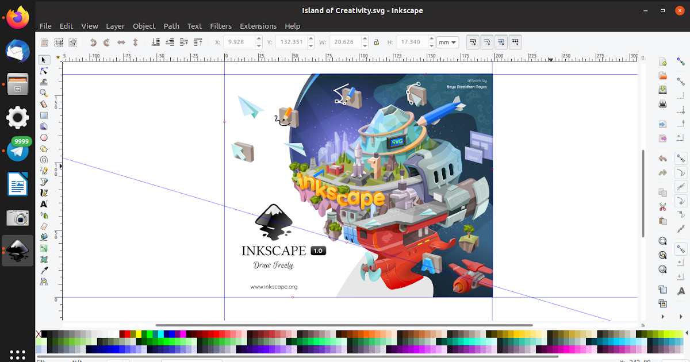This screenshot has width=690, height=362.
Task: Cut selection with the scissors icon
Action: pos(662,206)
